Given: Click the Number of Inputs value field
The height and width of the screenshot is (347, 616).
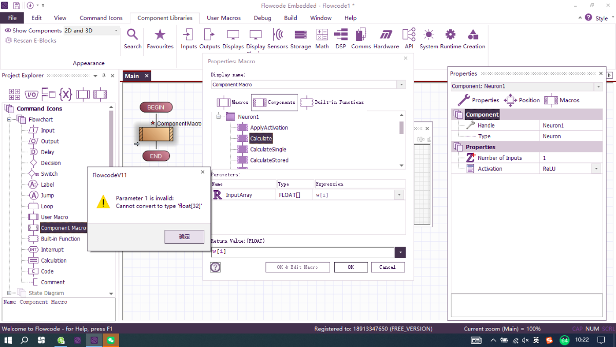Looking at the screenshot, I should (571, 158).
